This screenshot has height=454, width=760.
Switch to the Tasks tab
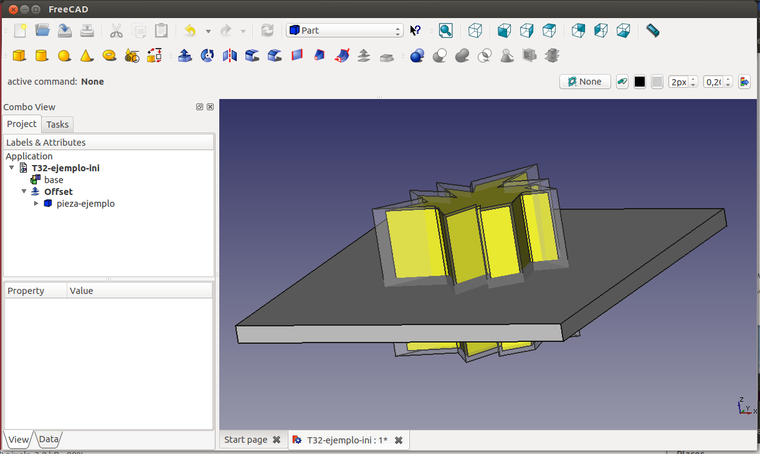pyautogui.click(x=57, y=125)
